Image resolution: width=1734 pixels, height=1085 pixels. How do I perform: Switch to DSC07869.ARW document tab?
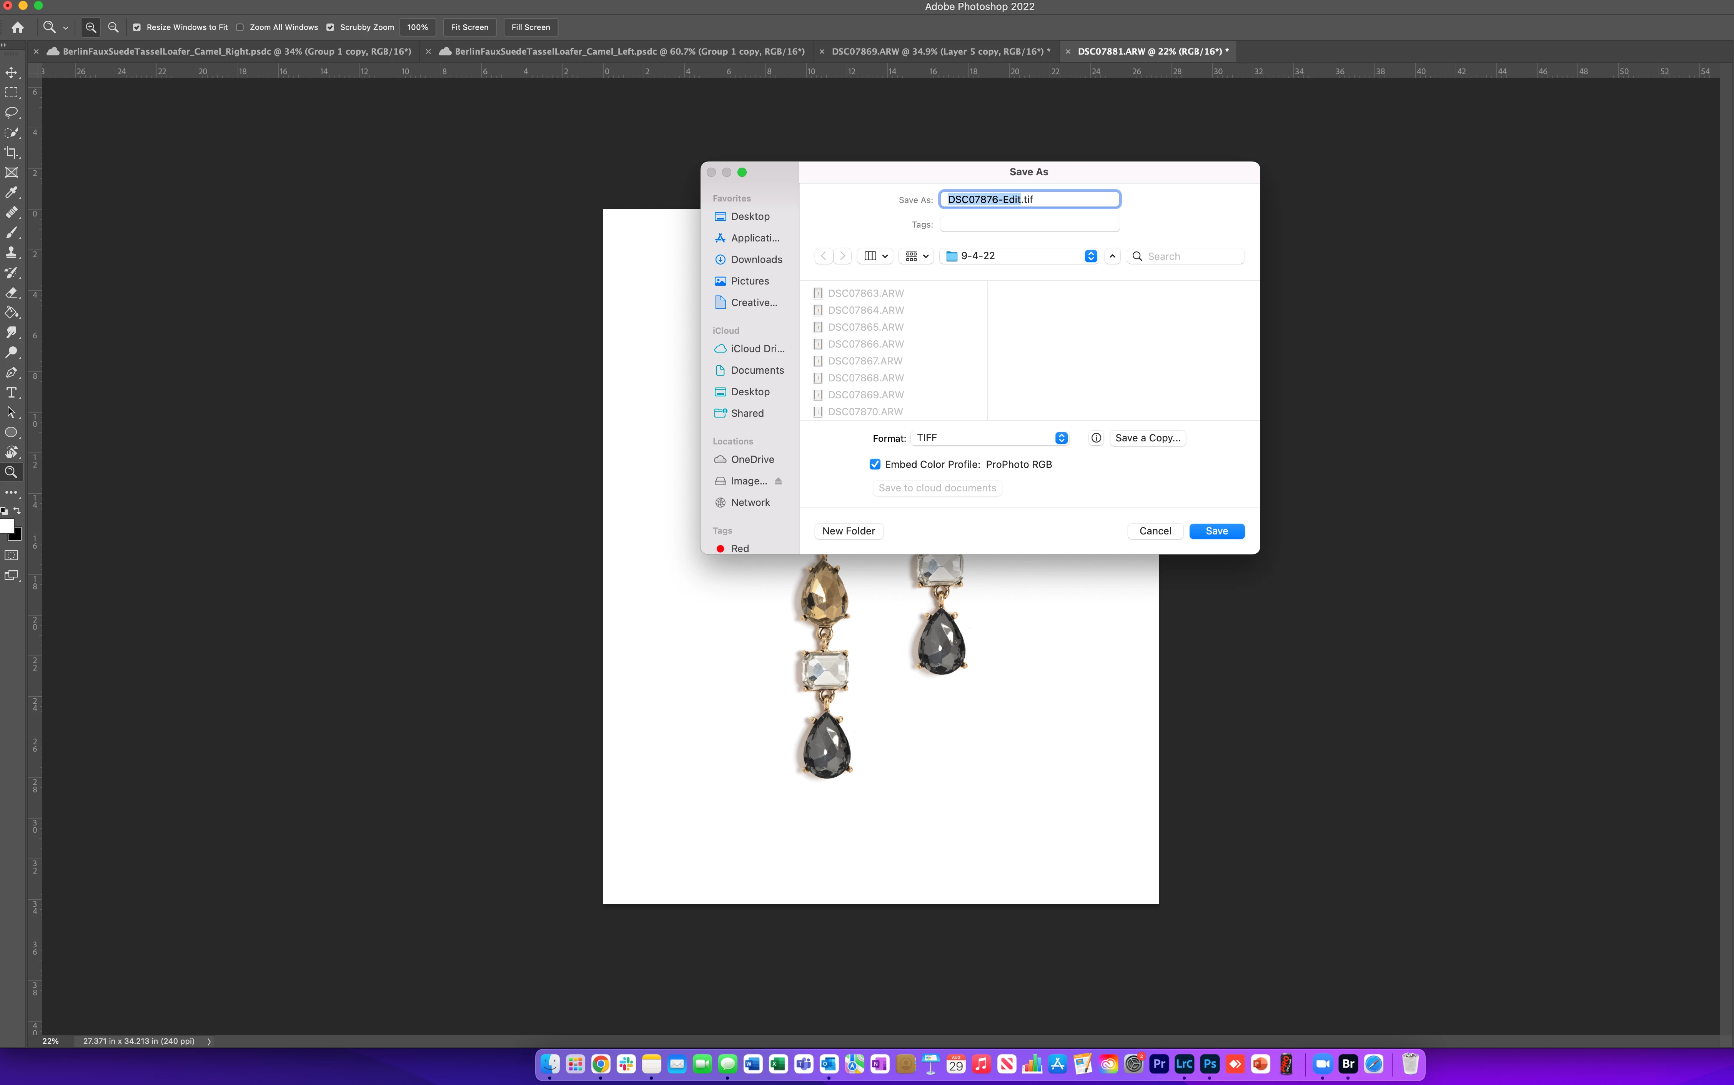coord(940,52)
